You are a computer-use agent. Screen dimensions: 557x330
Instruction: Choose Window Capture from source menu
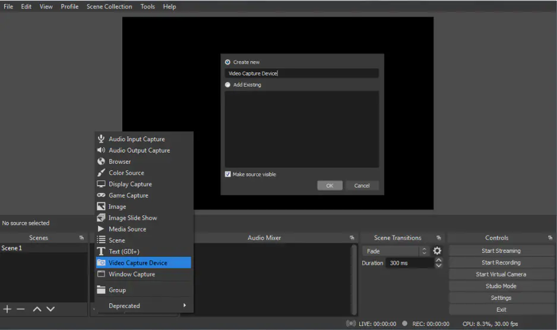click(x=132, y=274)
